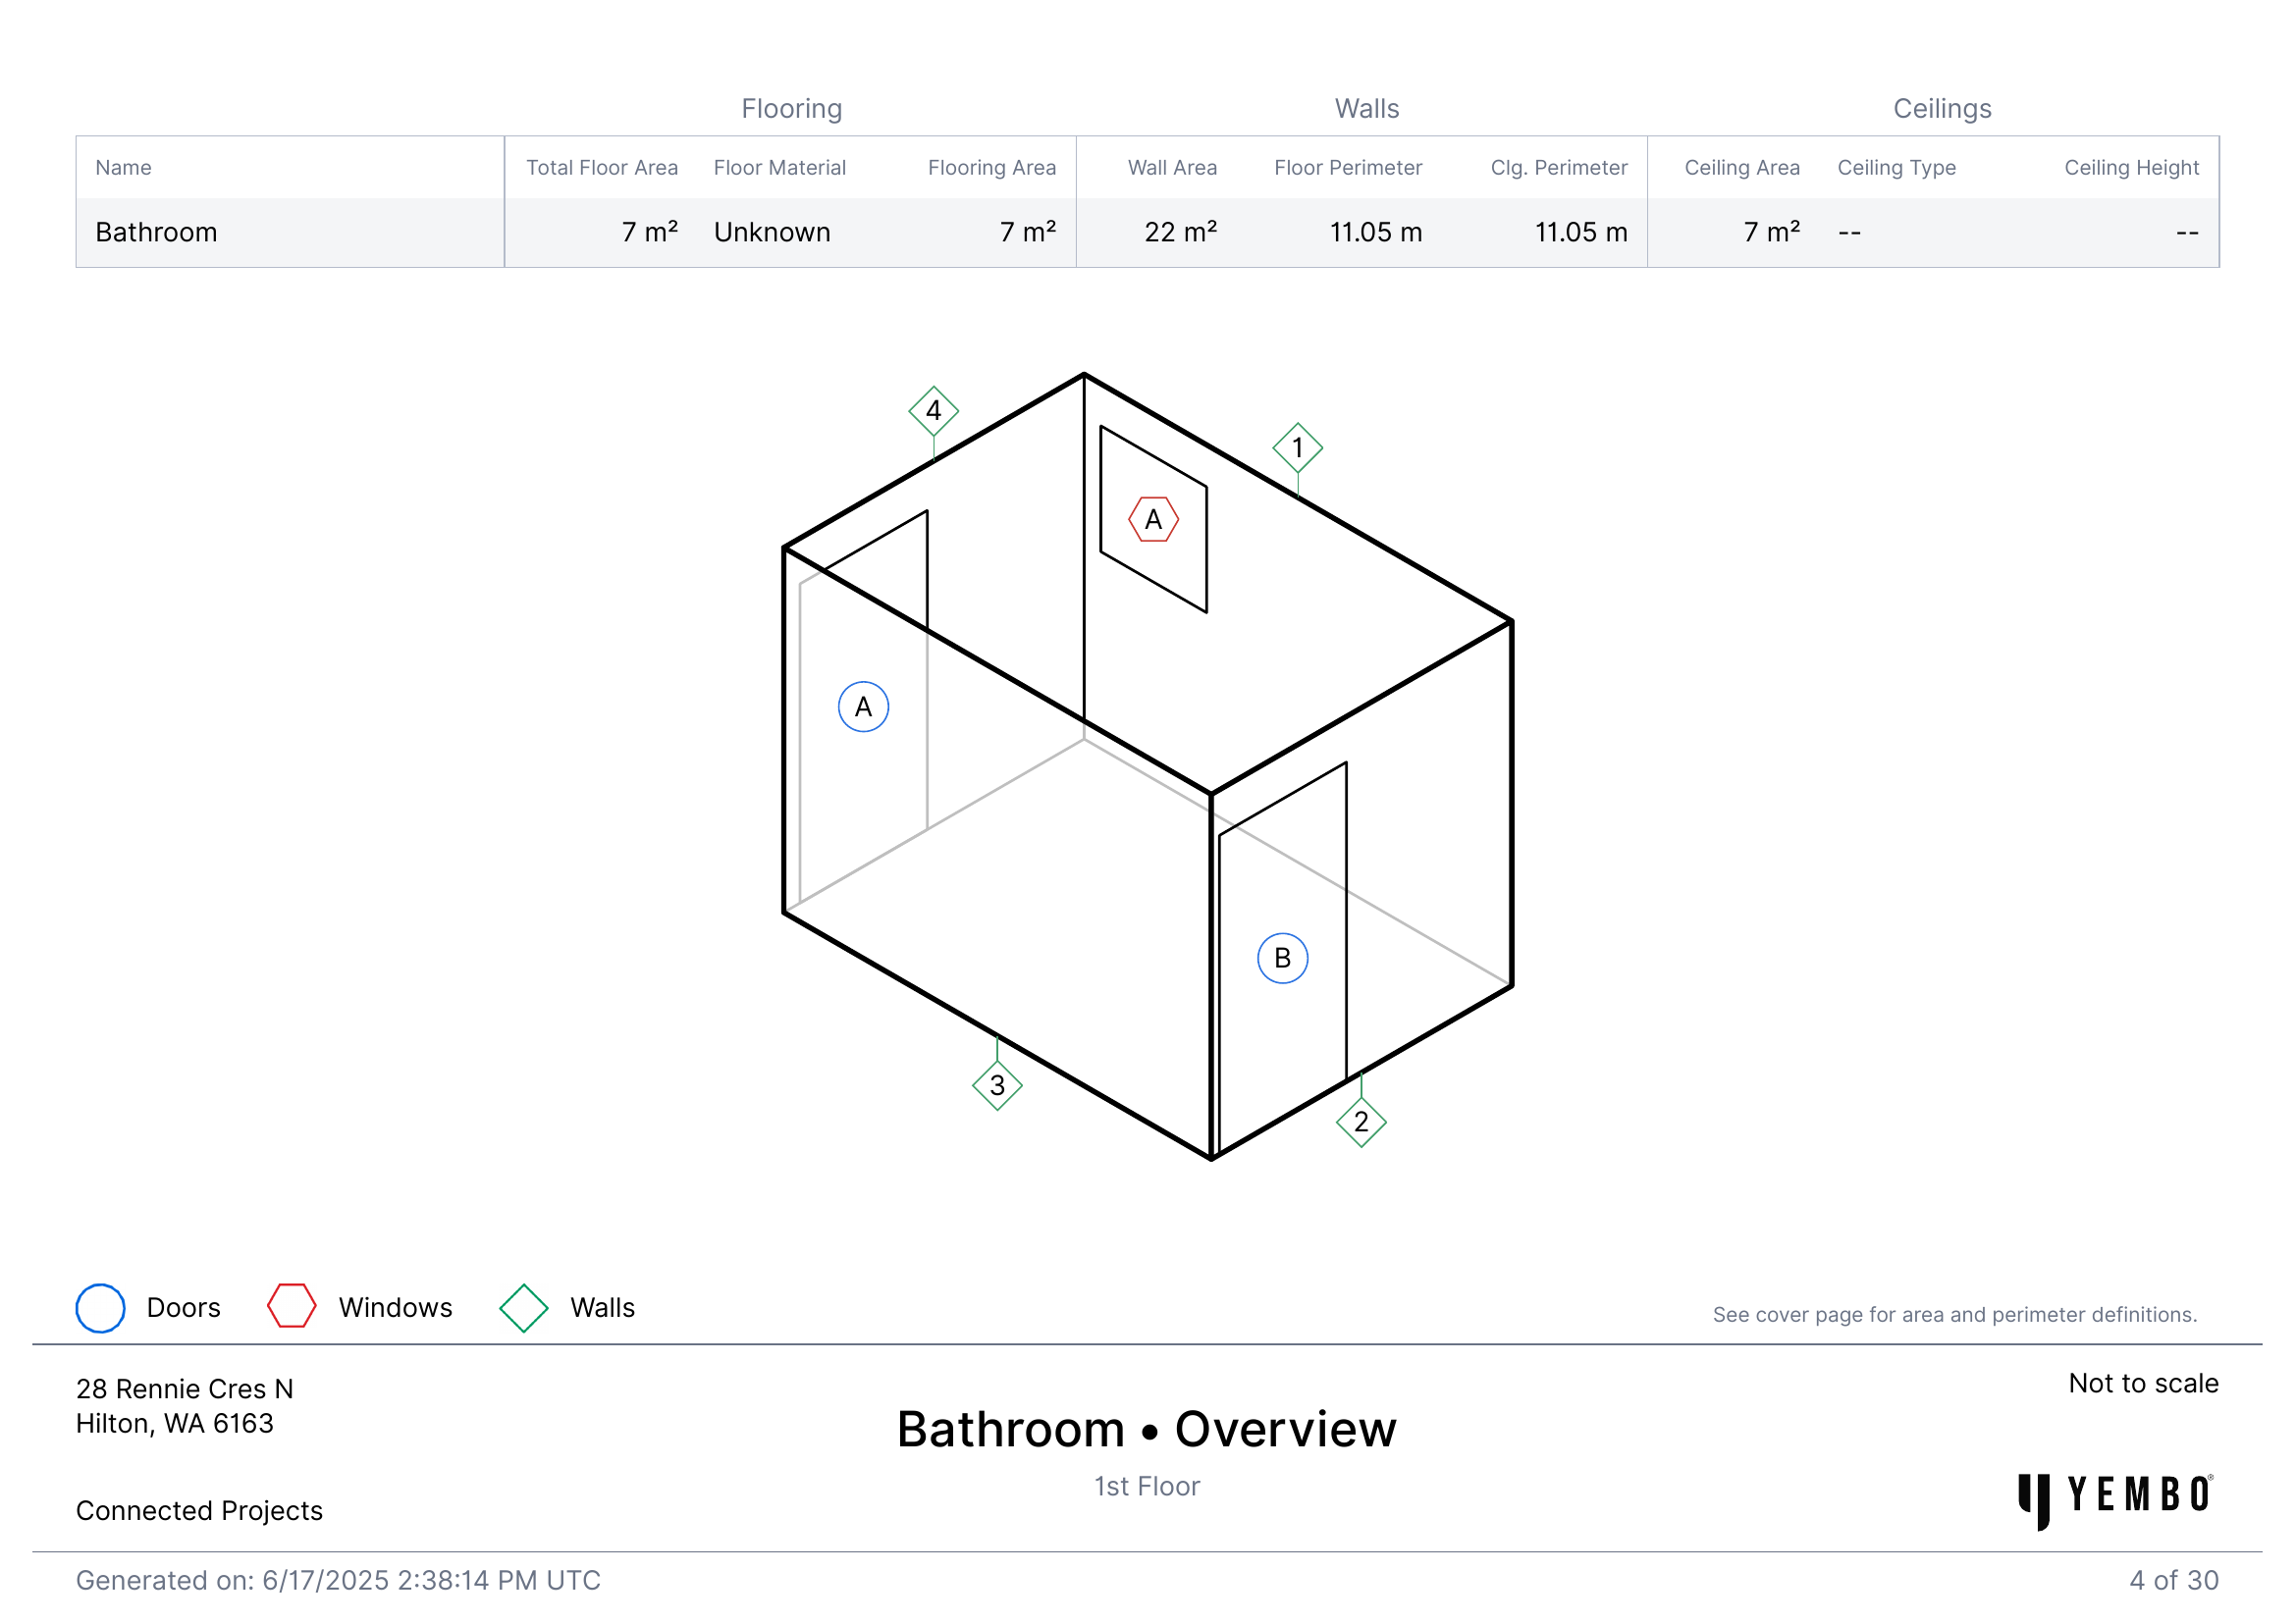Click the Ceiling Height column header

pos(2131,168)
